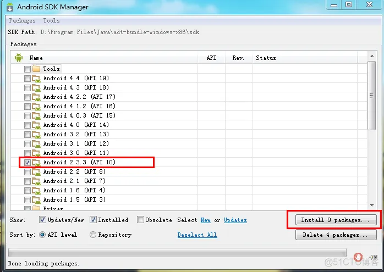Uncheck the Android 2.3.3 (API 10) checkbox
The image size is (384, 272).
pyautogui.click(x=28, y=163)
